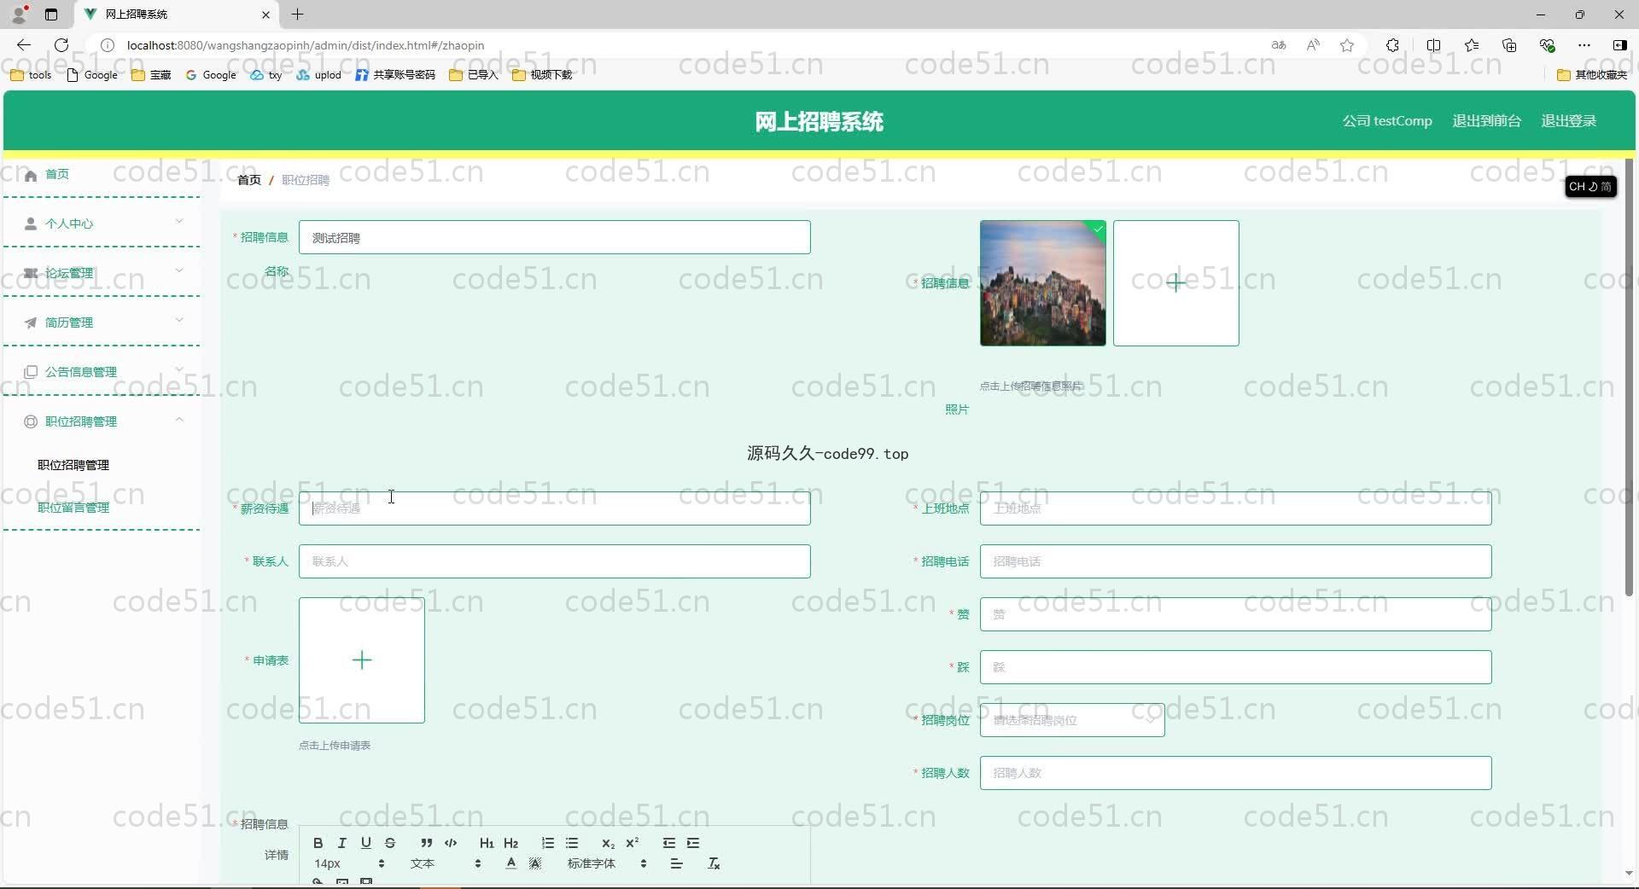The image size is (1639, 889).
Task: Decrease indent in the editor
Action: tap(669, 843)
